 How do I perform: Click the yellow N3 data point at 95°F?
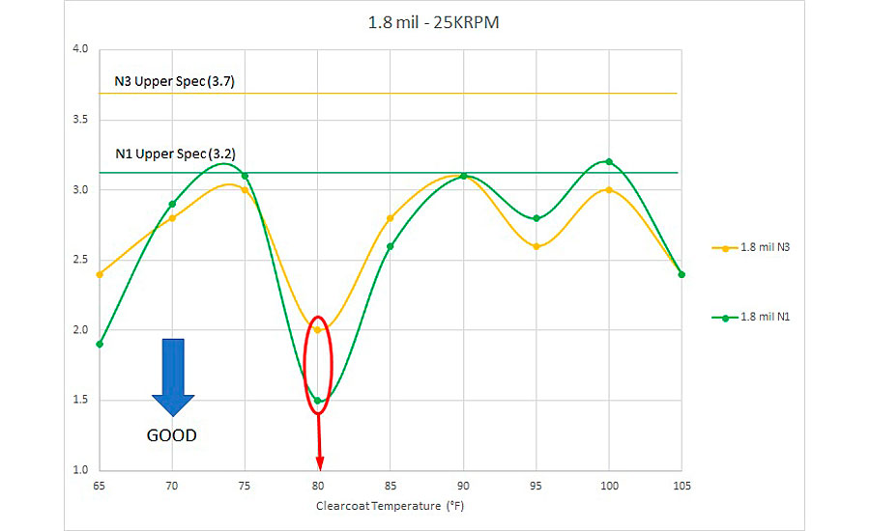[536, 246]
